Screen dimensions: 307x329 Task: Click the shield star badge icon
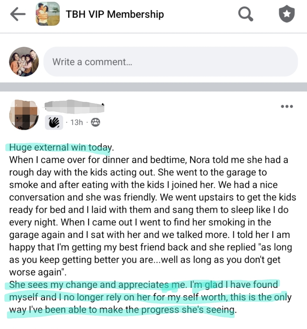click(x=287, y=14)
